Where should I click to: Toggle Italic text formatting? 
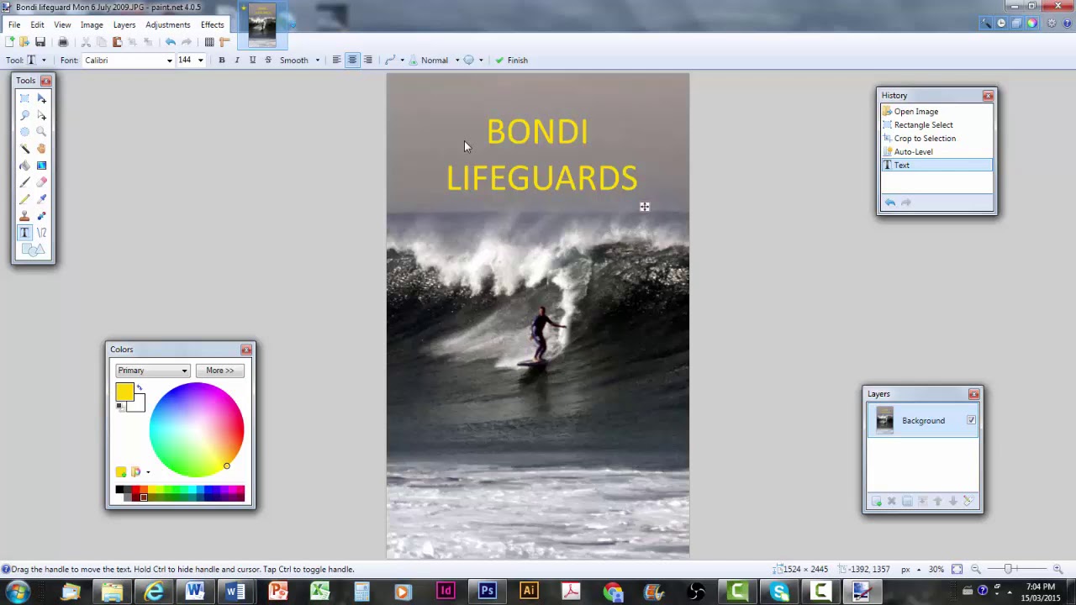click(237, 60)
